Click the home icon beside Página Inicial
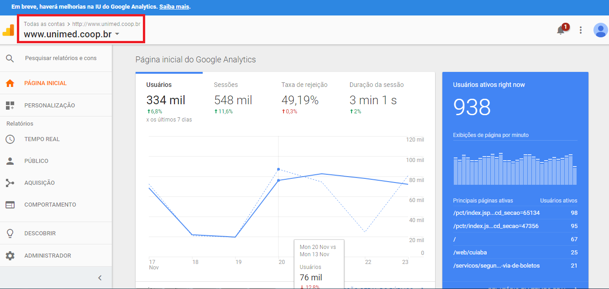 pyautogui.click(x=10, y=83)
